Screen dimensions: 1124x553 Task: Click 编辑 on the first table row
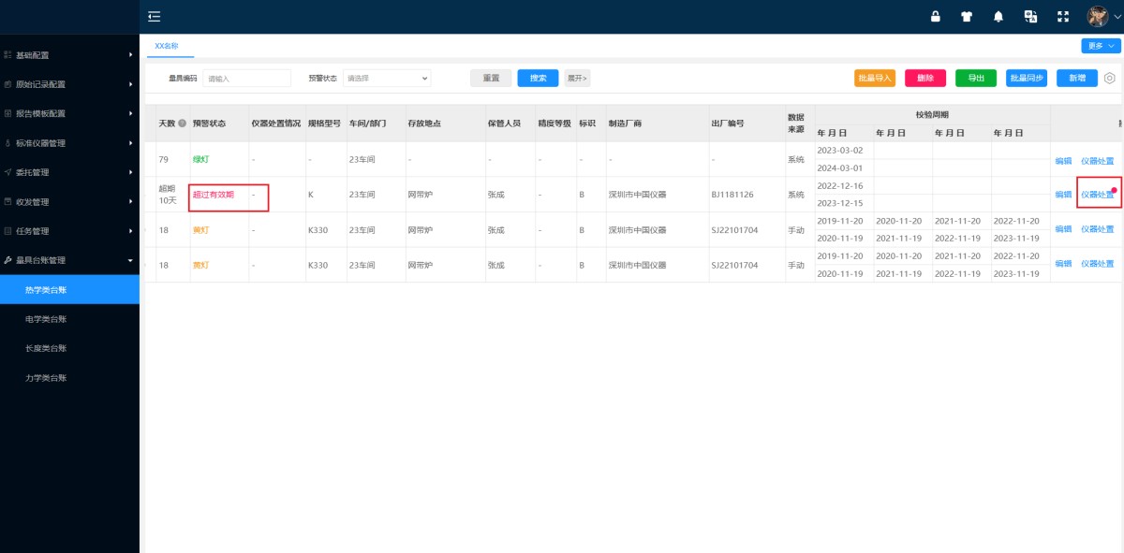(1062, 160)
